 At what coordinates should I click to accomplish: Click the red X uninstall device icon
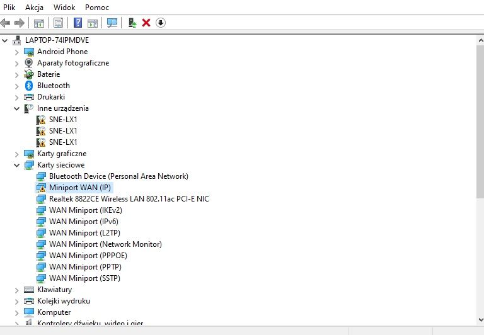[146, 23]
